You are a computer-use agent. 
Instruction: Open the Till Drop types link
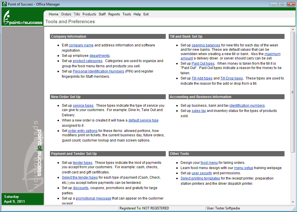pos(231,78)
